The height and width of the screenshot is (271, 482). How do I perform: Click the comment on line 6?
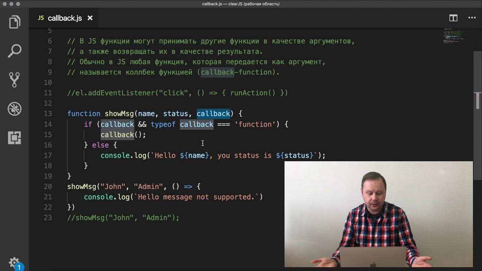point(211,41)
